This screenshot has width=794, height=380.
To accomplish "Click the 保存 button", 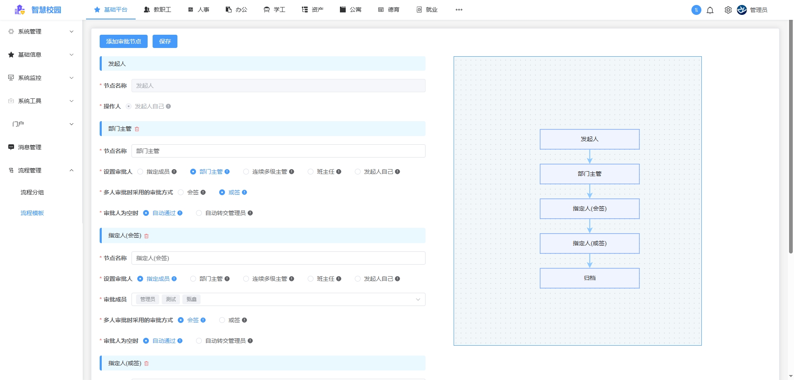I will coord(165,41).
